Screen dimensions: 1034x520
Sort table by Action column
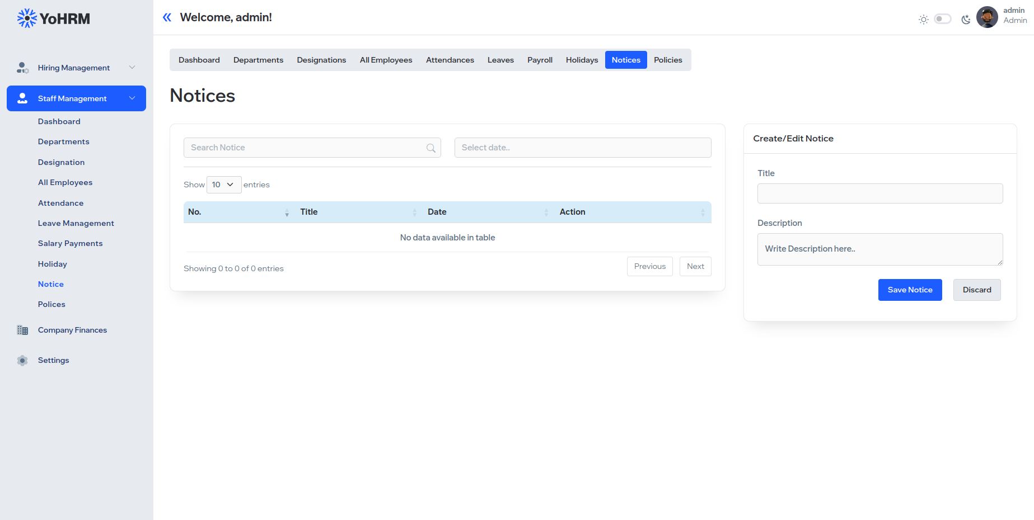(633, 212)
